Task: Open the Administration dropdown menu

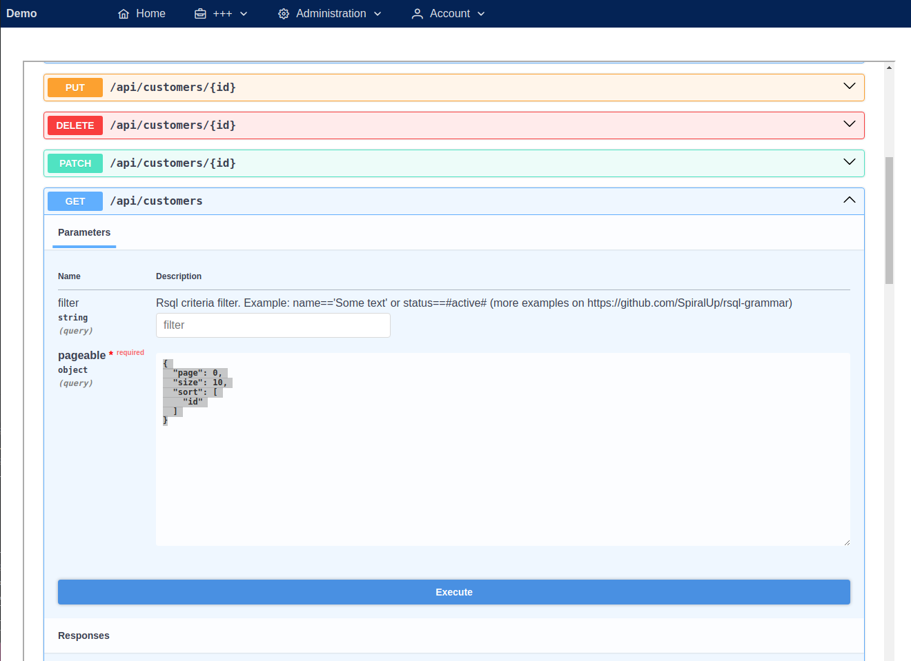Action: (330, 13)
